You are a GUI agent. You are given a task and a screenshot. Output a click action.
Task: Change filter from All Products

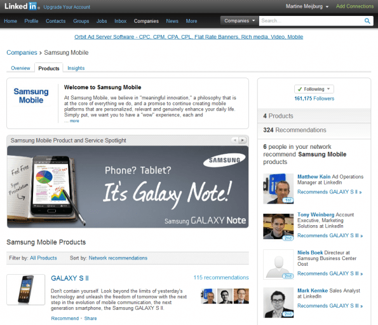coord(43,258)
